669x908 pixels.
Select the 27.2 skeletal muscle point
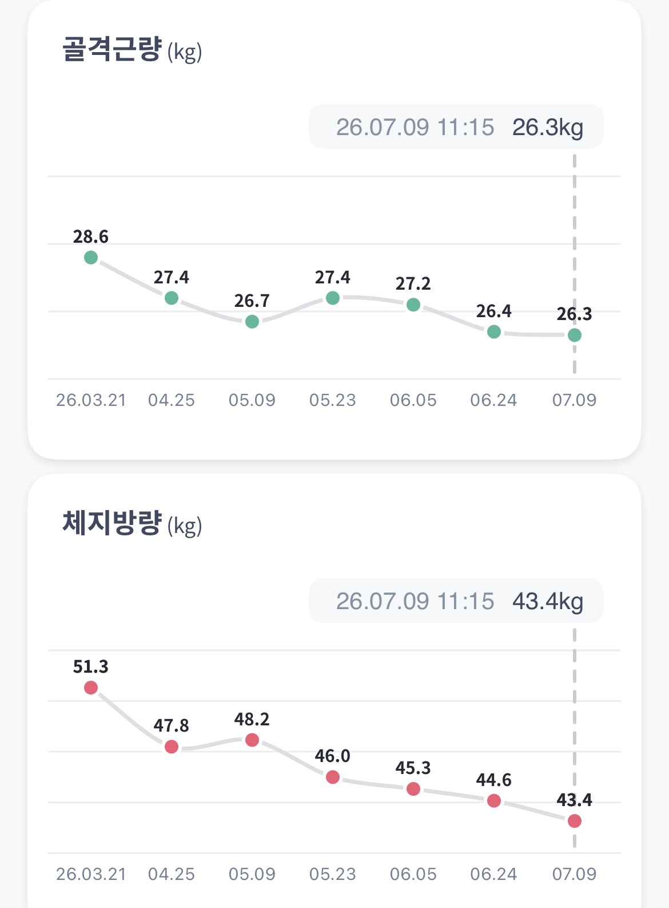413,305
